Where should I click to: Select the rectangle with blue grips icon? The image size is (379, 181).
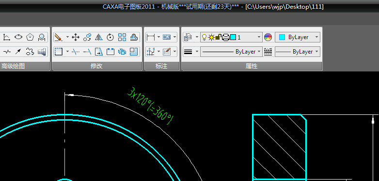111,52
